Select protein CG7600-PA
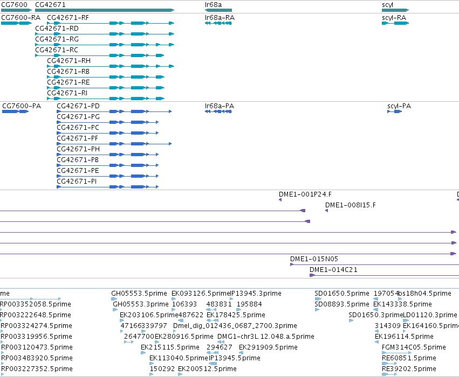 [x=22, y=106]
